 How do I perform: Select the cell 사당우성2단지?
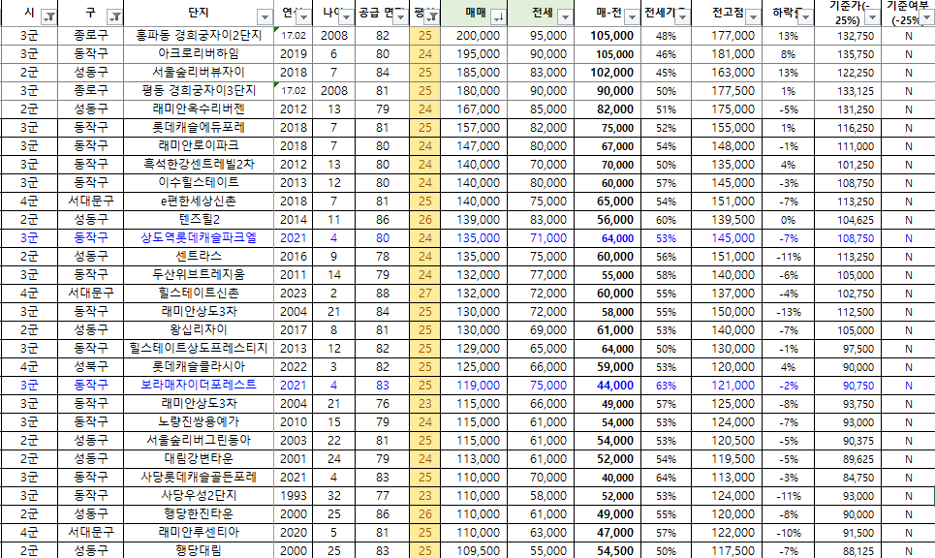pyautogui.click(x=199, y=496)
